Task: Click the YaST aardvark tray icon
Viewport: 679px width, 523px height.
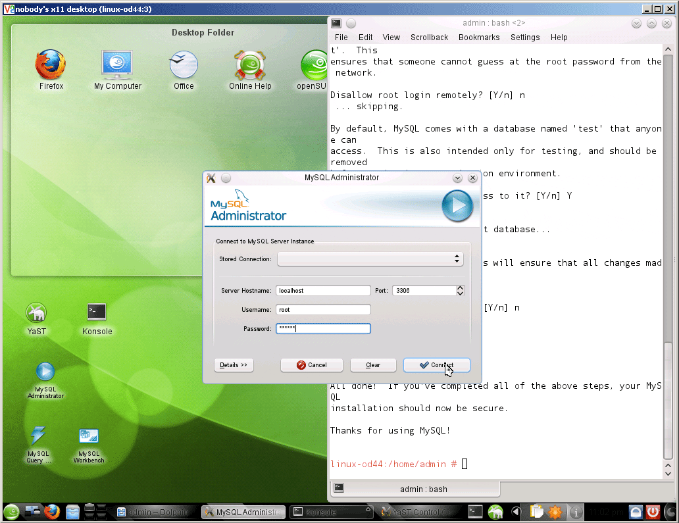Action: coord(495,512)
